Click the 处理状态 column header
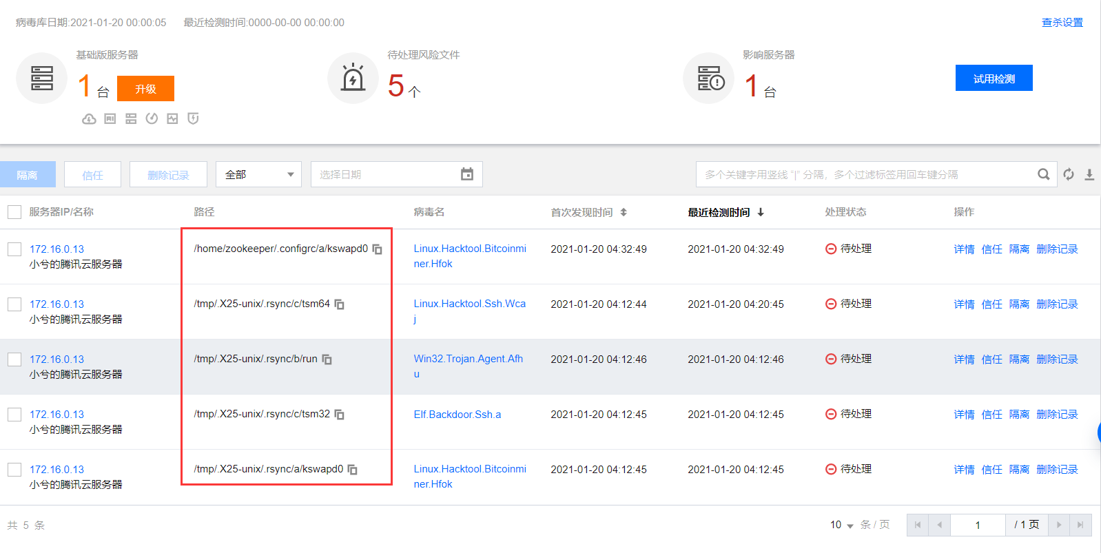This screenshot has width=1101, height=553. [845, 212]
